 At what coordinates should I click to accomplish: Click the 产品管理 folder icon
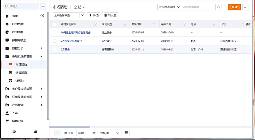pos(7,105)
